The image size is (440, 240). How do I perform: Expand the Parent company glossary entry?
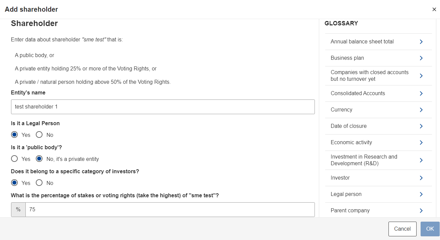(x=378, y=211)
